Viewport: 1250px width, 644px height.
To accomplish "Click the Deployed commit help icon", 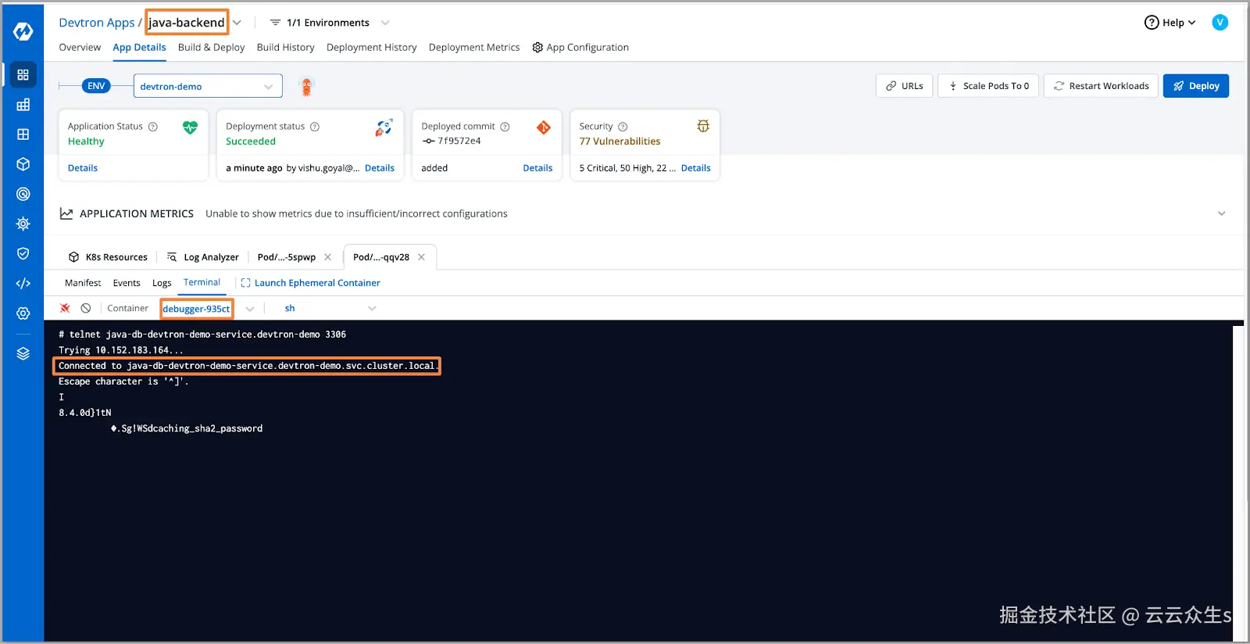I will coord(505,127).
